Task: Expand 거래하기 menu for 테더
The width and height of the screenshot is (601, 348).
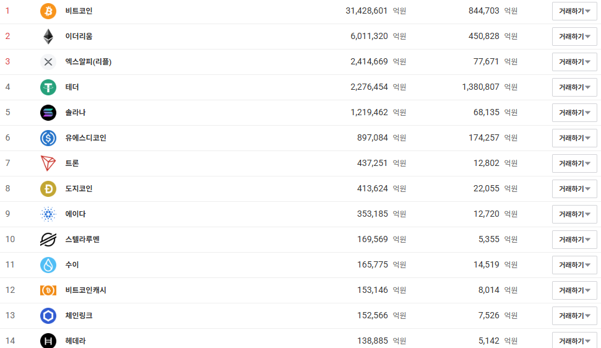Action: (574, 87)
